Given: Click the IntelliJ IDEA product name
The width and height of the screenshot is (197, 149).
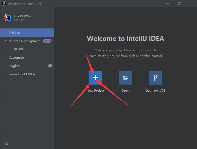Looking at the screenshot, I should pos(22,16).
